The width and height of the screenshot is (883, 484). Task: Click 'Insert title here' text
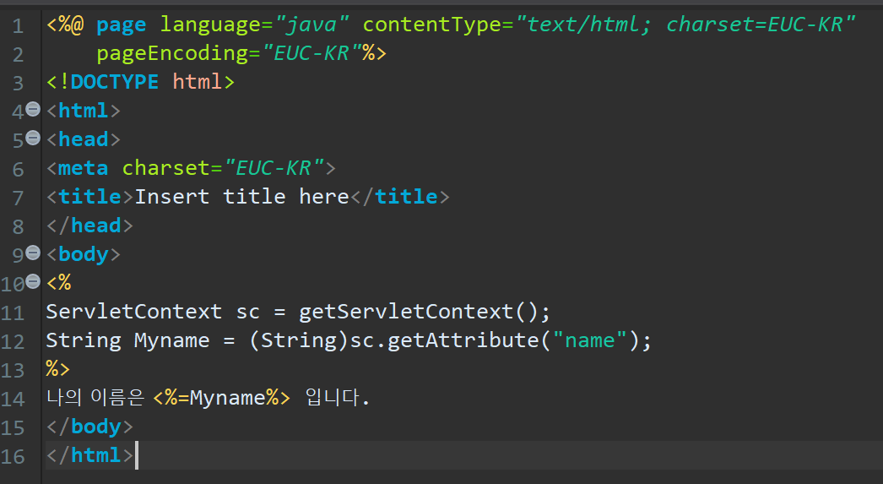click(242, 197)
